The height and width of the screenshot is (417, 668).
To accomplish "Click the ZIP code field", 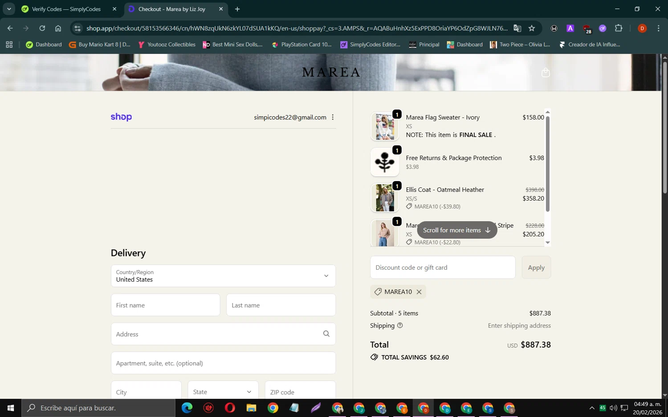I will pyautogui.click(x=300, y=392).
